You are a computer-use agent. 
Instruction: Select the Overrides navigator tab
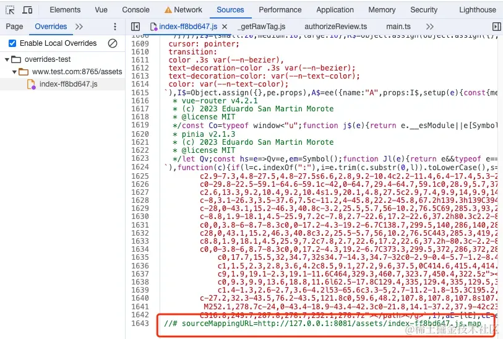pos(51,27)
